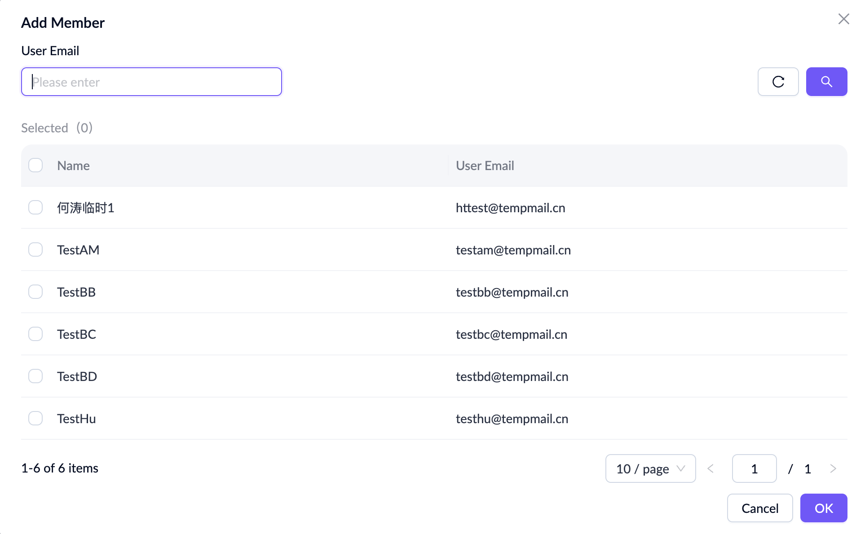Select the TestAM member checkbox
865x534 pixels.
click(x=35, y=249)
